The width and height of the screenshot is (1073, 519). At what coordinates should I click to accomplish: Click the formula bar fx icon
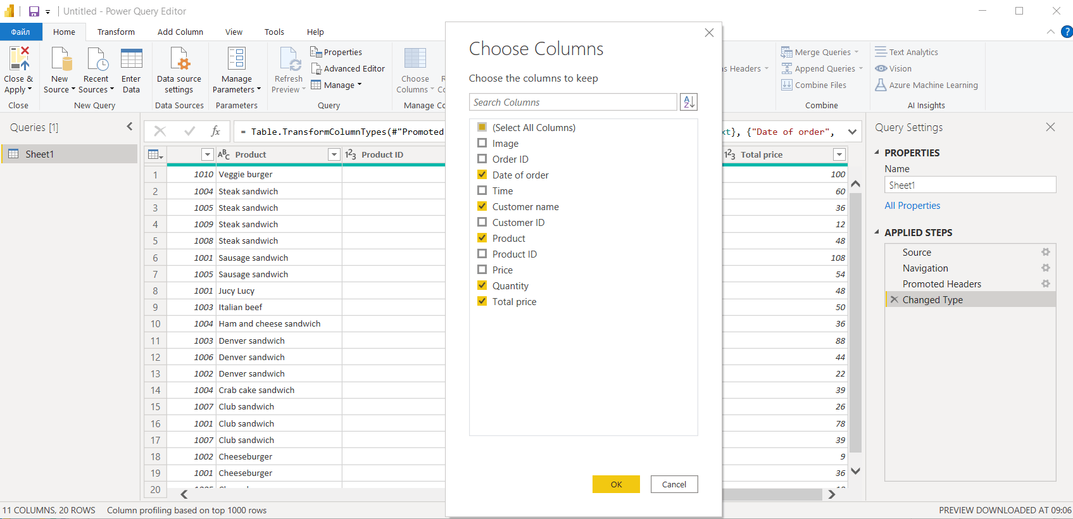[216, 131]
